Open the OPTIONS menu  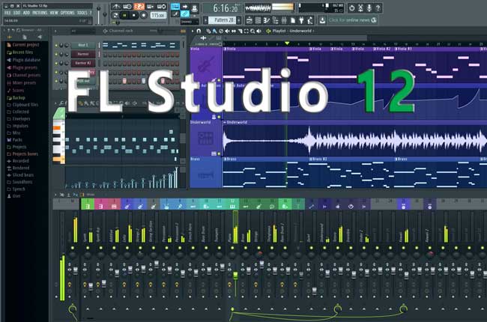67,13
